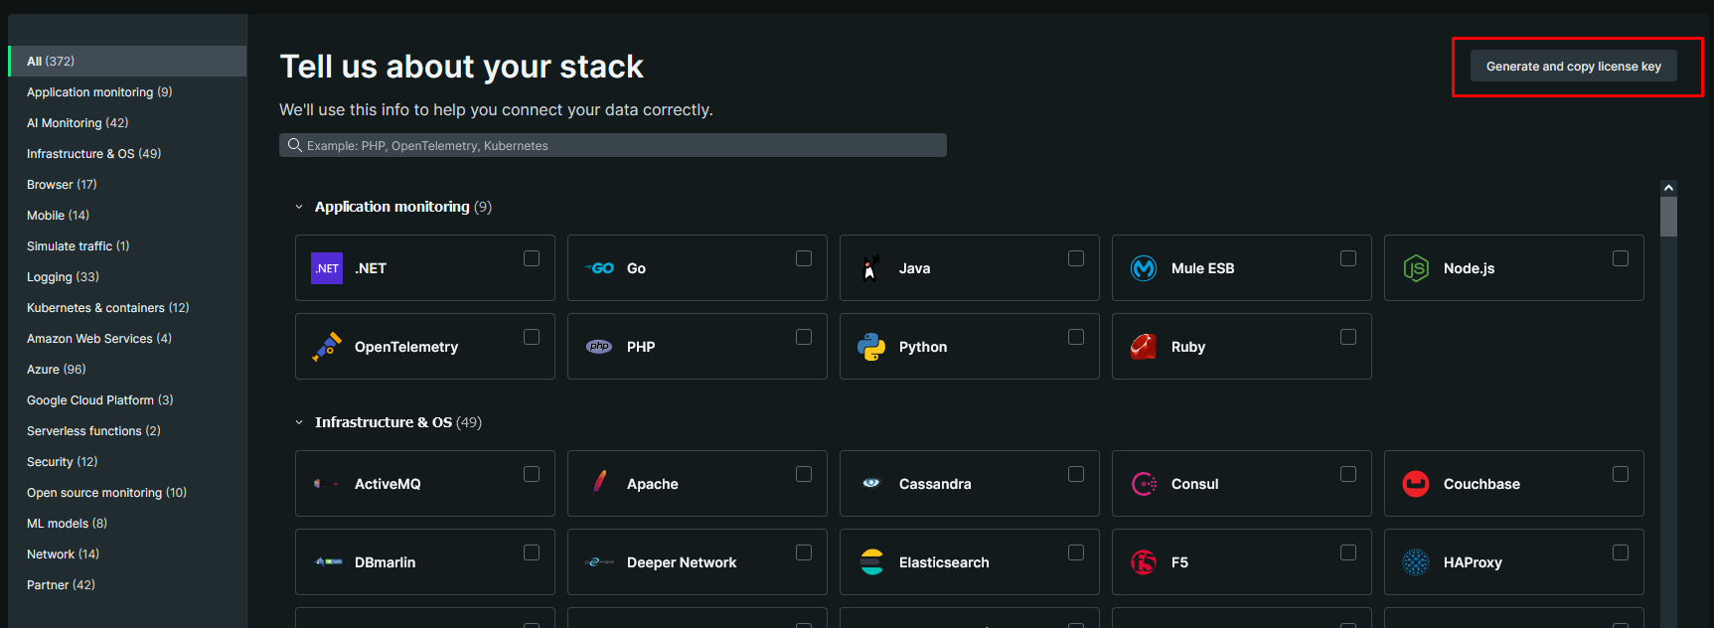Screen dimensions: 1714x628
Task: Click the Go language logo icon
Action: tap(599, 268)
